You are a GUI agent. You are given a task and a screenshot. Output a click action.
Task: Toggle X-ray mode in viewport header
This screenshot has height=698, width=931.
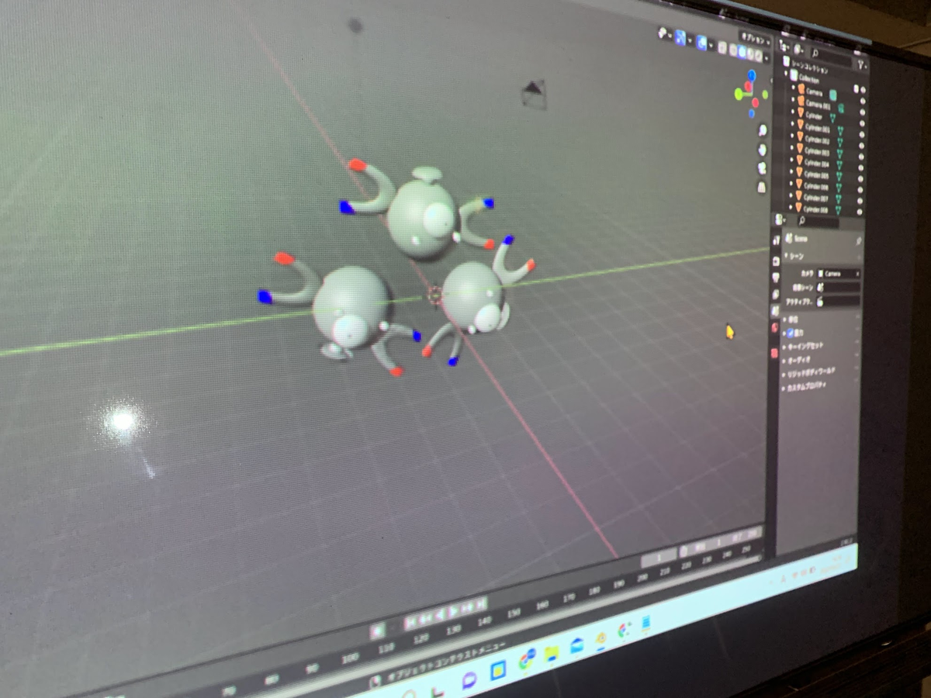722,47
